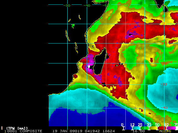Image resolution: width=178 pixels, height=133 pixels.
Task: Click the "09019" Julian date value
Action: click(x=76, y=131)
